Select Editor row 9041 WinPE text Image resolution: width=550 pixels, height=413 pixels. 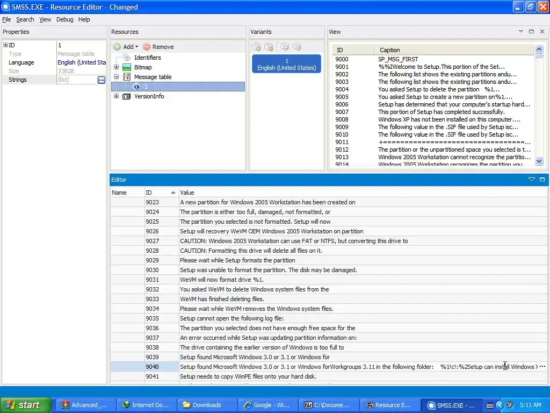tap(248, 376)
